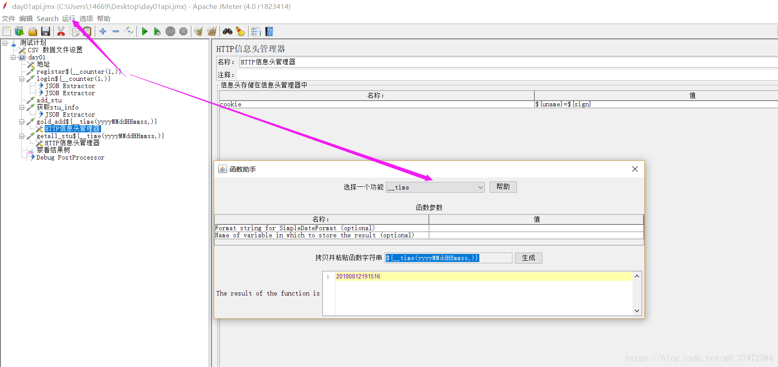This screenshot has width=778, height=367.
Task: Collapse the login sampler node
Action: 22,79
